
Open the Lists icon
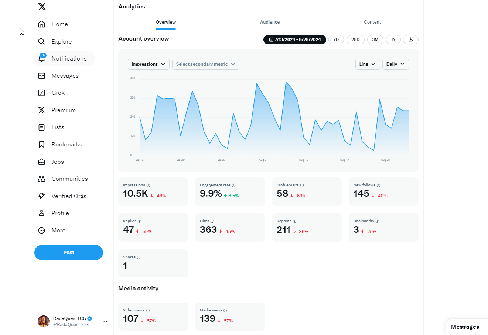(42, 127)
